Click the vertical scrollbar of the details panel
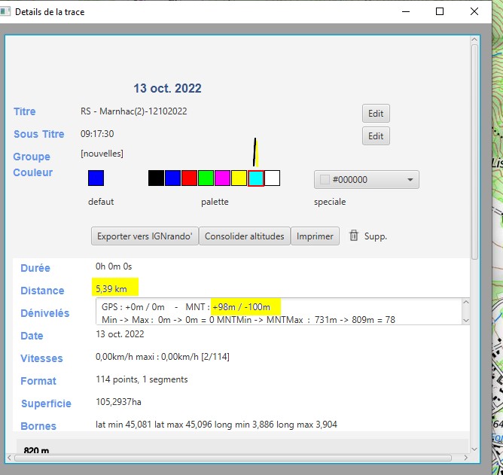 474,151
